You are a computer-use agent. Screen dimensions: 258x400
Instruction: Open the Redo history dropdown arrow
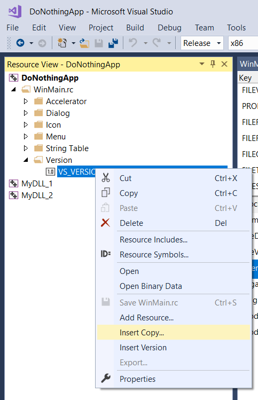[x=169, y=43]
